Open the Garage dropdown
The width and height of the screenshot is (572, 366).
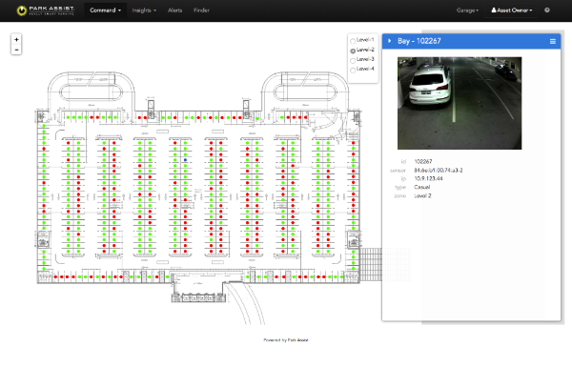(x=467, y=10)
